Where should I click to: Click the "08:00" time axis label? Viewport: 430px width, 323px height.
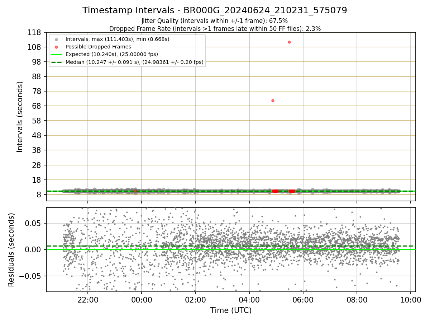tap(357, 300)
